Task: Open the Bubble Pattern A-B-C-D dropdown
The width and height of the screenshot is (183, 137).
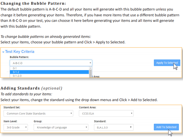Action: (x=51, y=63)
